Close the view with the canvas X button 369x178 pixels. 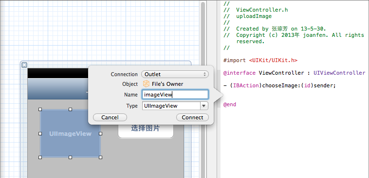click(24, 65)
